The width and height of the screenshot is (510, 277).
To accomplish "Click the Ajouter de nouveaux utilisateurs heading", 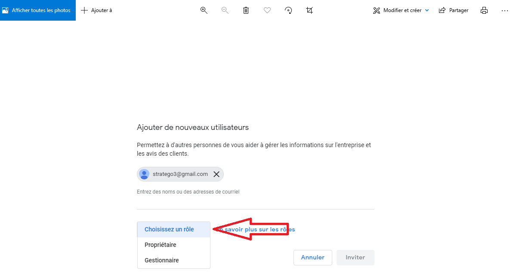I will tap(192, 127).
